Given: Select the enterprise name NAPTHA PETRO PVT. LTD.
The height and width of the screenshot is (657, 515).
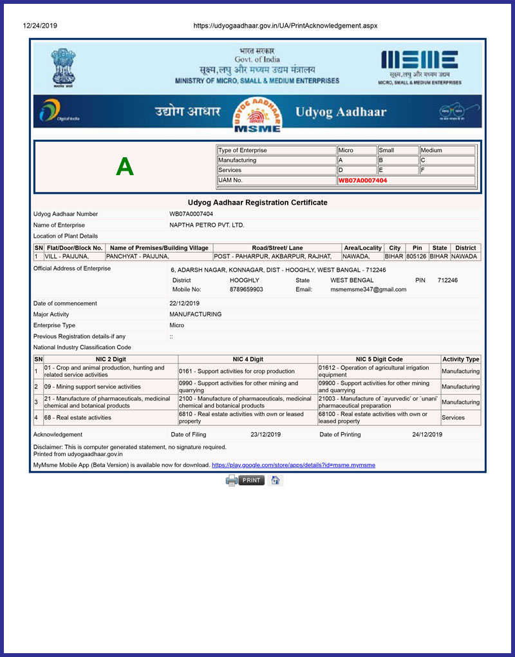Looking at the screenshot, I should (x=207, y=225).
